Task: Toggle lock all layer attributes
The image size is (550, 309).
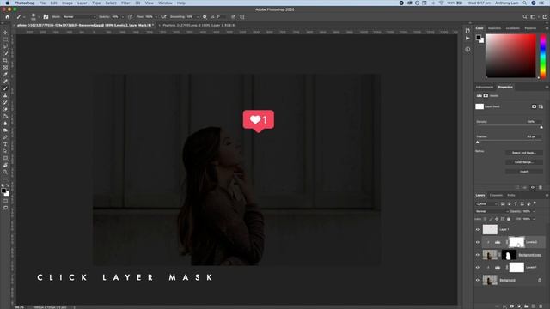Action: pos(509,219)
